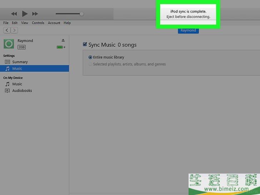Image resolution: width=260 pixels, height=195 pixels.
Task: Click the iPod sync is complete status message
Action: [x=188, y=14]
